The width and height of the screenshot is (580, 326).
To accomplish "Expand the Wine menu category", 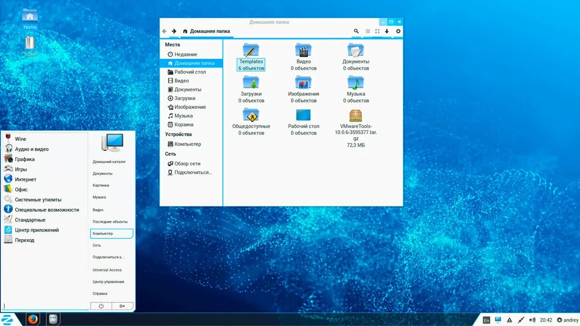I will click(20, 139).
